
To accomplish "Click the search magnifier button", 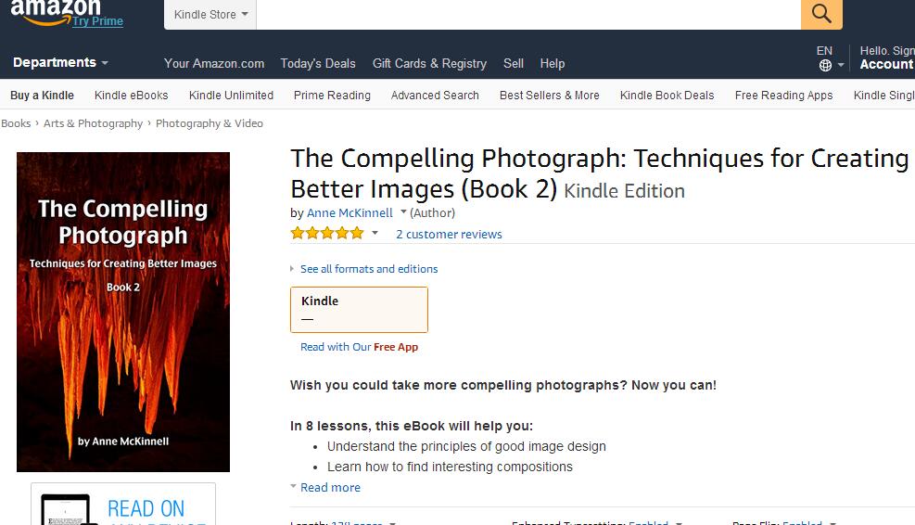I will (x=821, y=13).
